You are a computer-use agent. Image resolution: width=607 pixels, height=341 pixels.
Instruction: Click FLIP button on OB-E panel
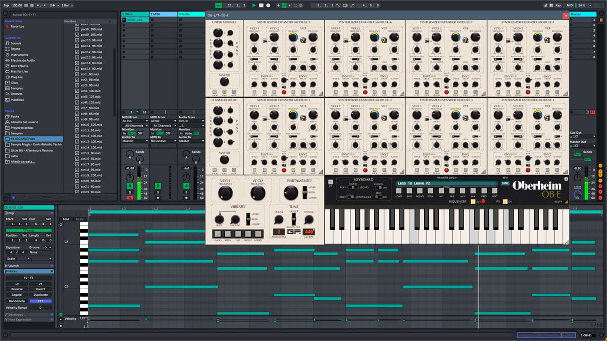coord(237,233)
